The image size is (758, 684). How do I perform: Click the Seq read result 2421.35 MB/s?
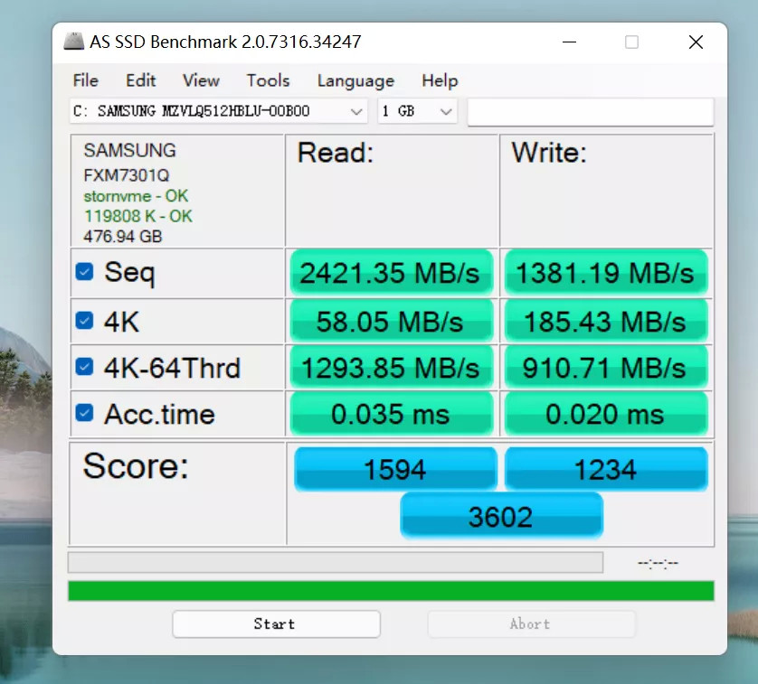pos(392,273)
